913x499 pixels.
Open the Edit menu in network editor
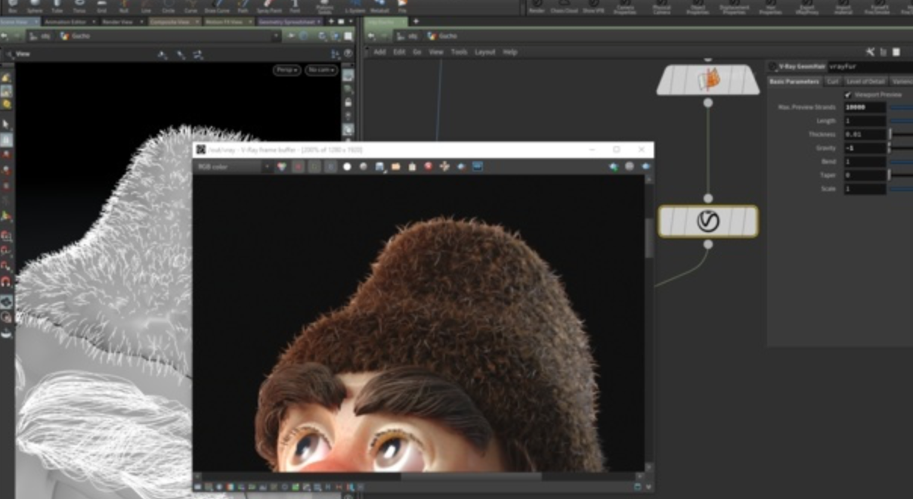(399, 52)
